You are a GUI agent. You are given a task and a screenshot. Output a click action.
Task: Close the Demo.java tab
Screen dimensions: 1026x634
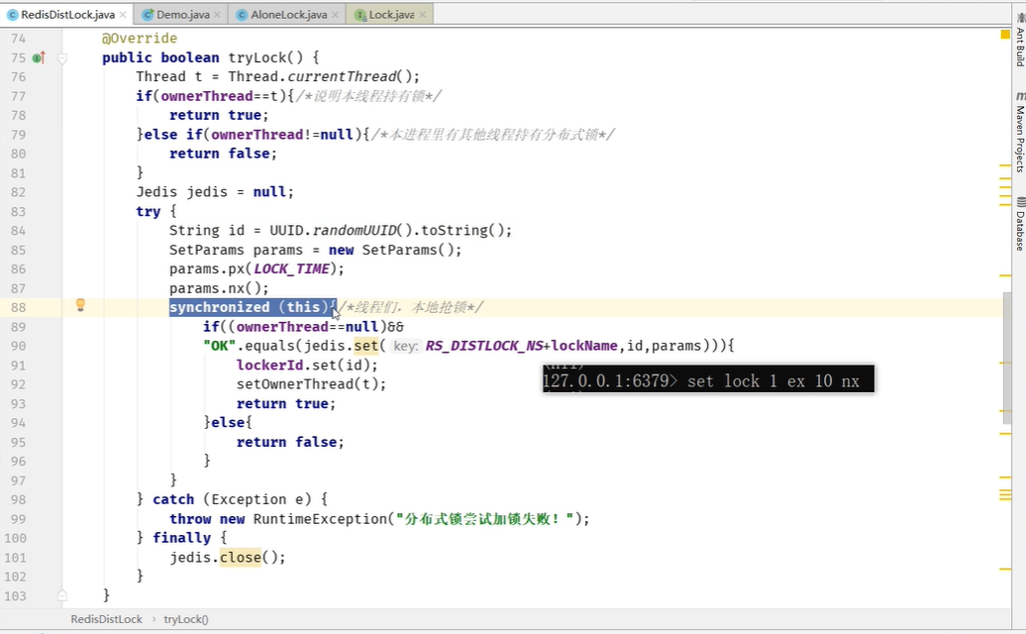click(x=217, y=15)
